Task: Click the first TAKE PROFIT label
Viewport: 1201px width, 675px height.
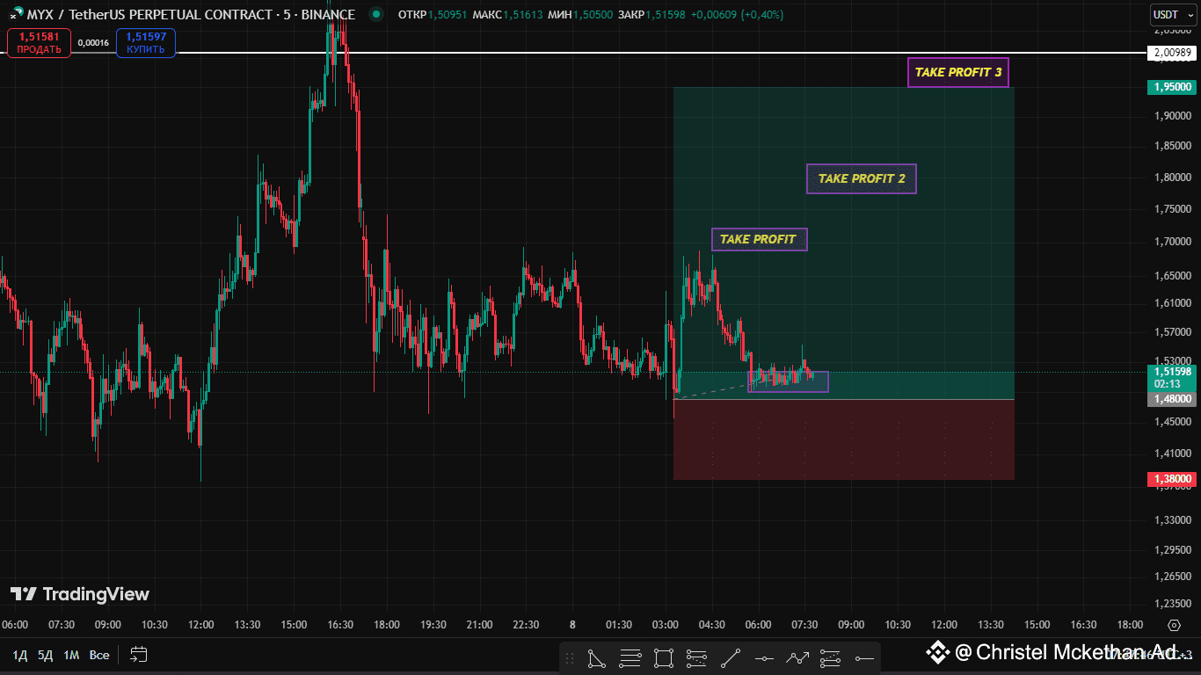Action: click(758, 239)
